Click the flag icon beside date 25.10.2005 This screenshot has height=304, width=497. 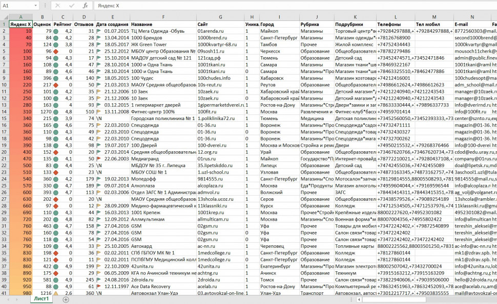click(98, 246)
